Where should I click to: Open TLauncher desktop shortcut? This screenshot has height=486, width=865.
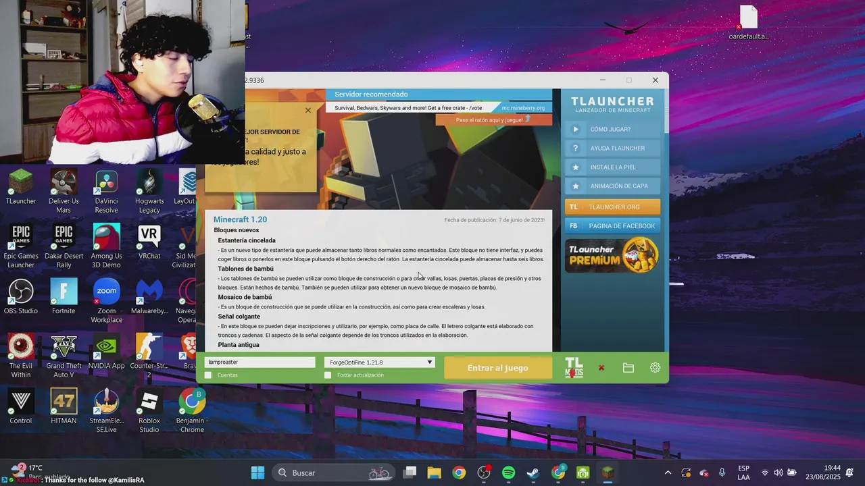[21, 187]
